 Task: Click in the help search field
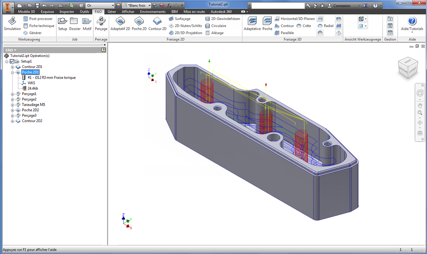pyautogui.click(x=278, y=5)
